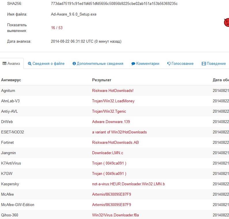
Task: Click the info icon beside Дополнительные сведения
Action: tap(74, 64)
